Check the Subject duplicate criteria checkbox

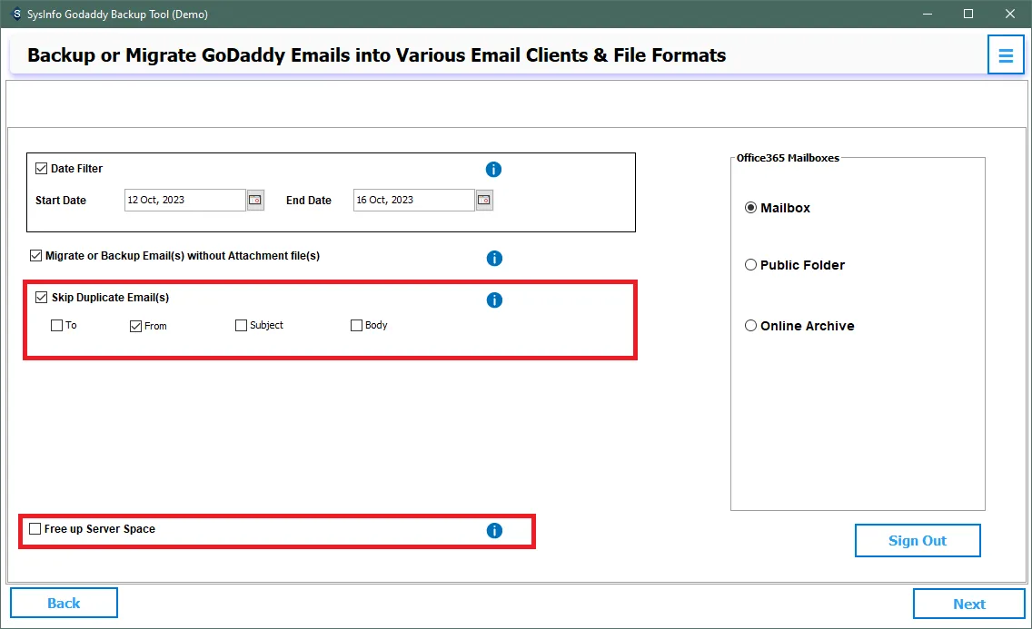point(241,325)
